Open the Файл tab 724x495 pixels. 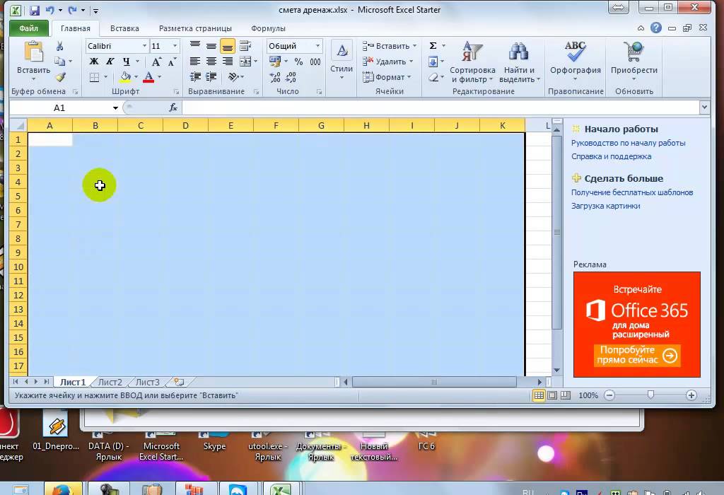[28, 28]
